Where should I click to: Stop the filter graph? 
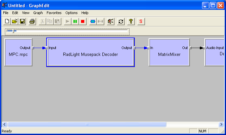83,22
